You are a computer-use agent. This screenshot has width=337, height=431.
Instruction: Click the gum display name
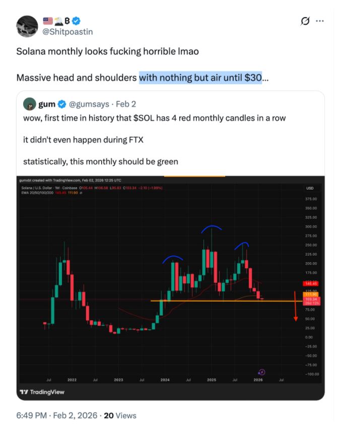[47, 105]
